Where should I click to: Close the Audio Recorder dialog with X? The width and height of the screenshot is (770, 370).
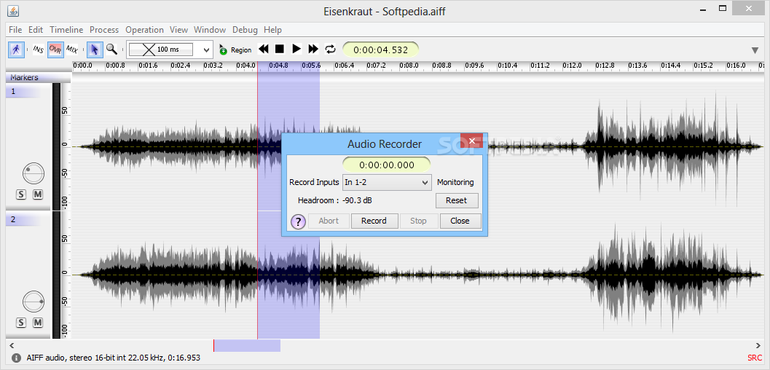(x=472, y=141)
